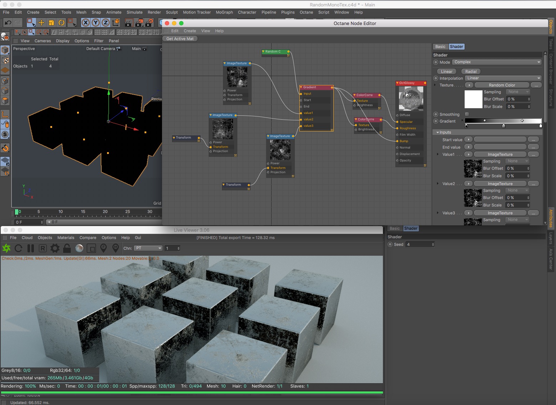556x405 pixels.
Task: Click the middle gray gradient knot
Action: coord(504,126)
